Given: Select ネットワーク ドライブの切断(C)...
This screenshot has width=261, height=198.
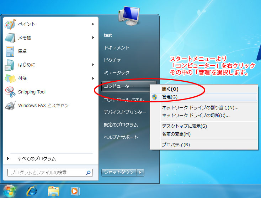Looking at the screenshot, I should [204, 116].
